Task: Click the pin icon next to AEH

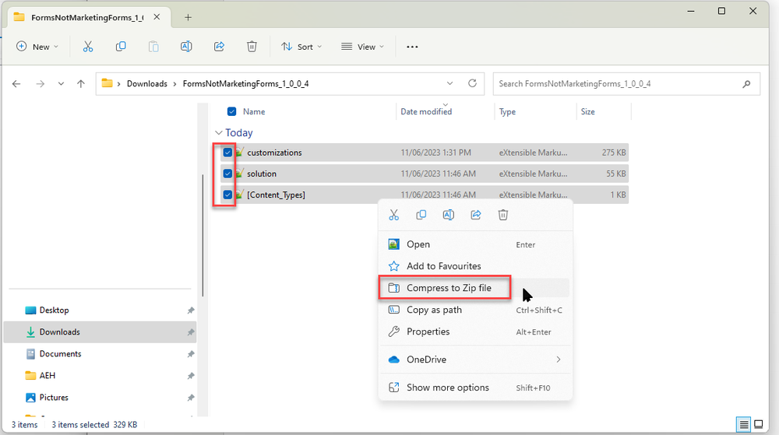Action: click(191, 376)
